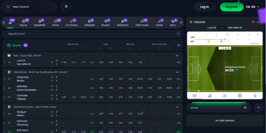The height and width of the screenshot is (133, 266).
Task: Open the tracker head-to-head players tab
Action: point(225,95)
